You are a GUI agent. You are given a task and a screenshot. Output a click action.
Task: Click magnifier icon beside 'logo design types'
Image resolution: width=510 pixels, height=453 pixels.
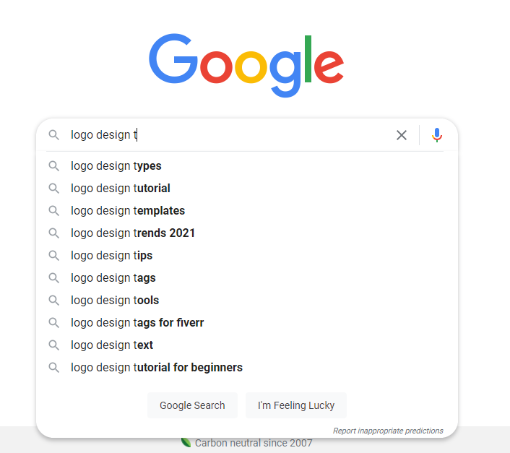click(53, 166)
